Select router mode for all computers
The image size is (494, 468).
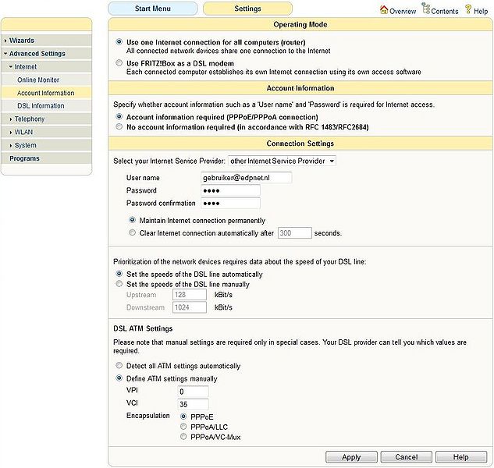click(119, 42)
